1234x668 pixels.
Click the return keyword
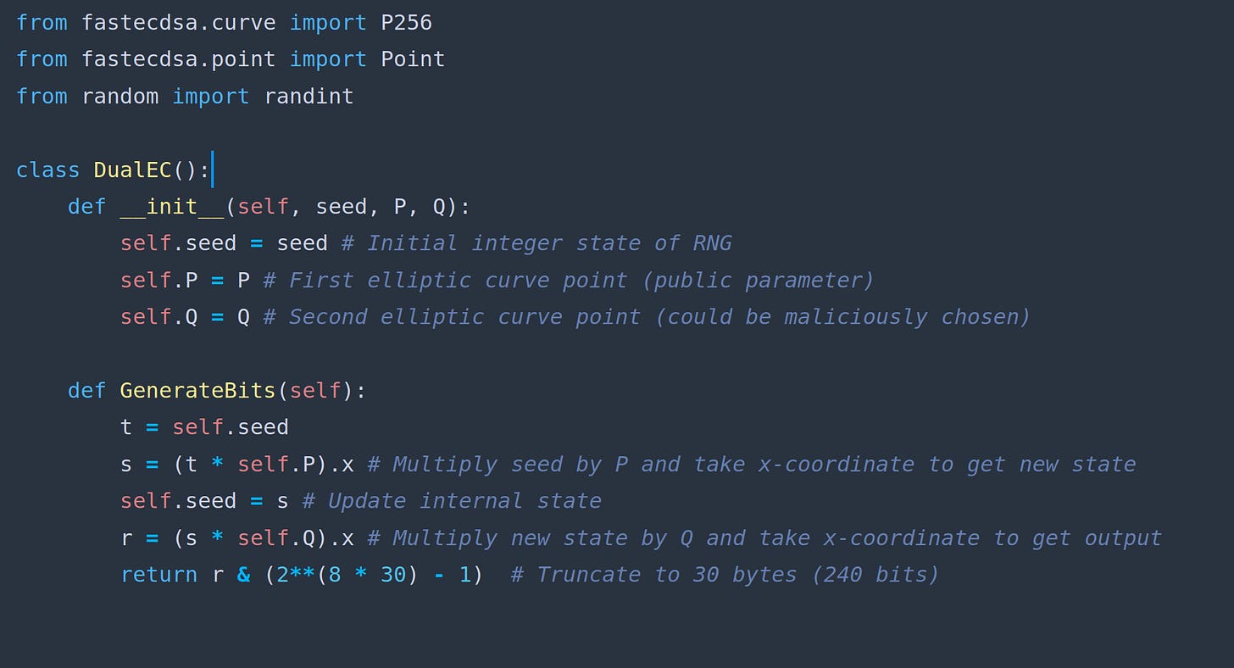[158, 575]
